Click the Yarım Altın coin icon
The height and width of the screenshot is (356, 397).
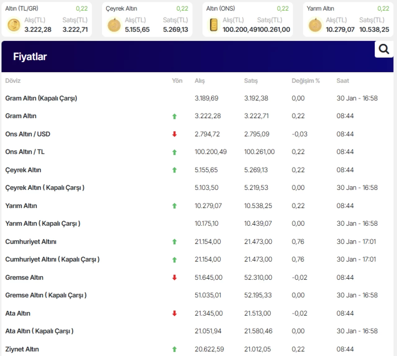pyautogui.click(x=315, y=25)
